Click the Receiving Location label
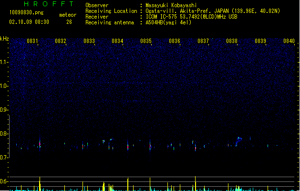The width and height of the screenshot is (300, 191). 111,11
